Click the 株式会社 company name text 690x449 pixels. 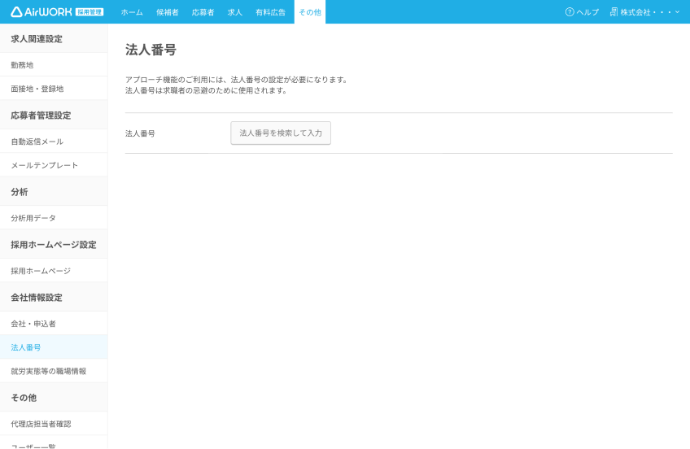645,12
